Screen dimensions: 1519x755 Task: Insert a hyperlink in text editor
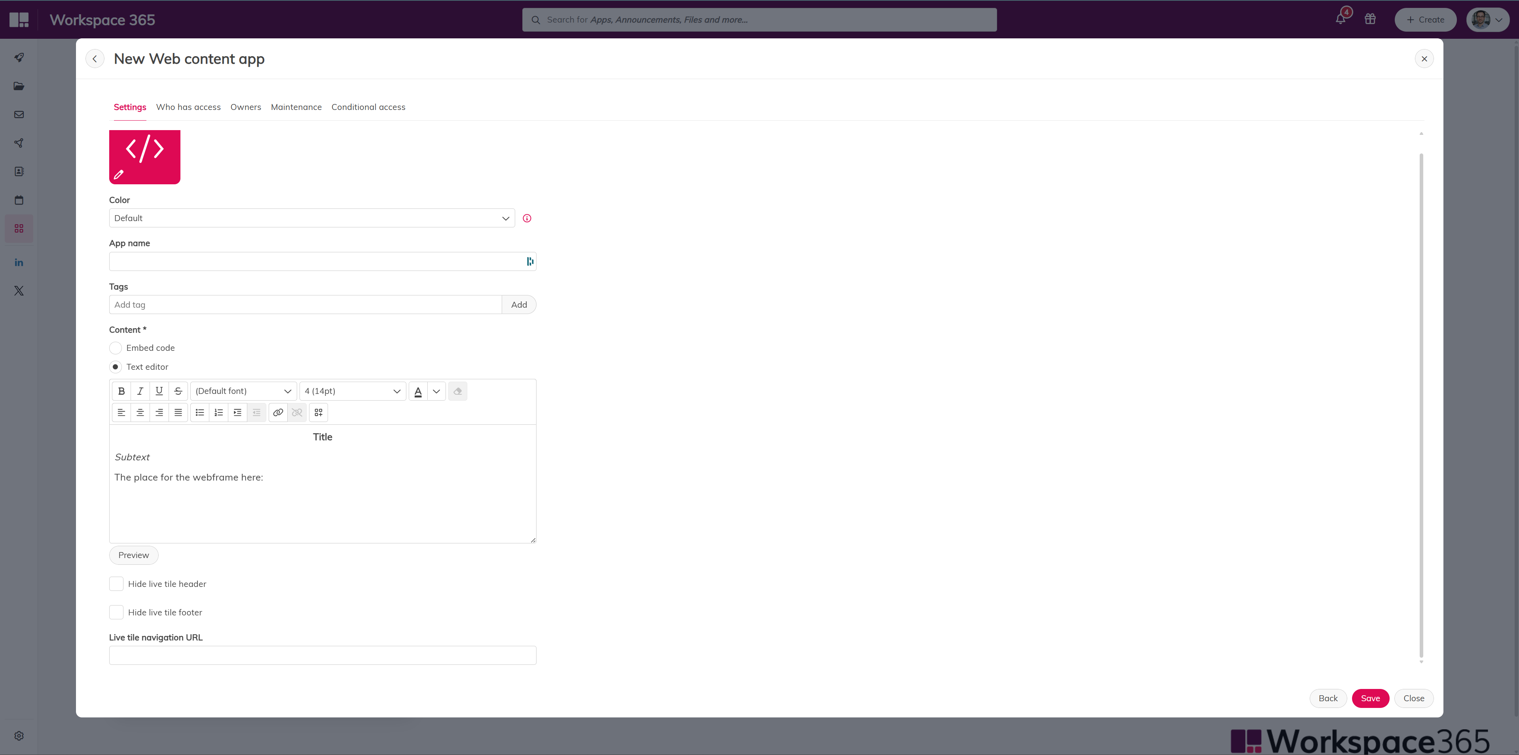click(278, 413)
